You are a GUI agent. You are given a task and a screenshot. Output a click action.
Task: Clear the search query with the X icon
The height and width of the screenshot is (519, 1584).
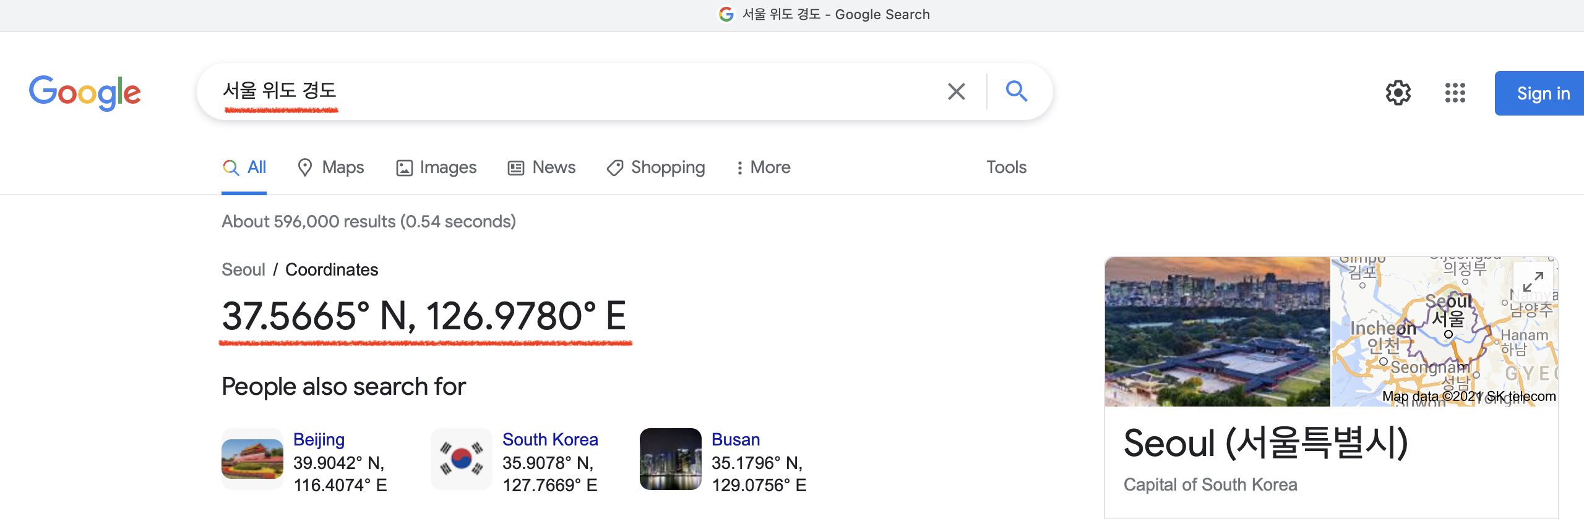956,91
